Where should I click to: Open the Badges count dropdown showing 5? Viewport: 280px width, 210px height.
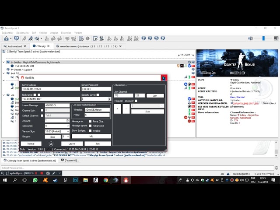[66, 136]
